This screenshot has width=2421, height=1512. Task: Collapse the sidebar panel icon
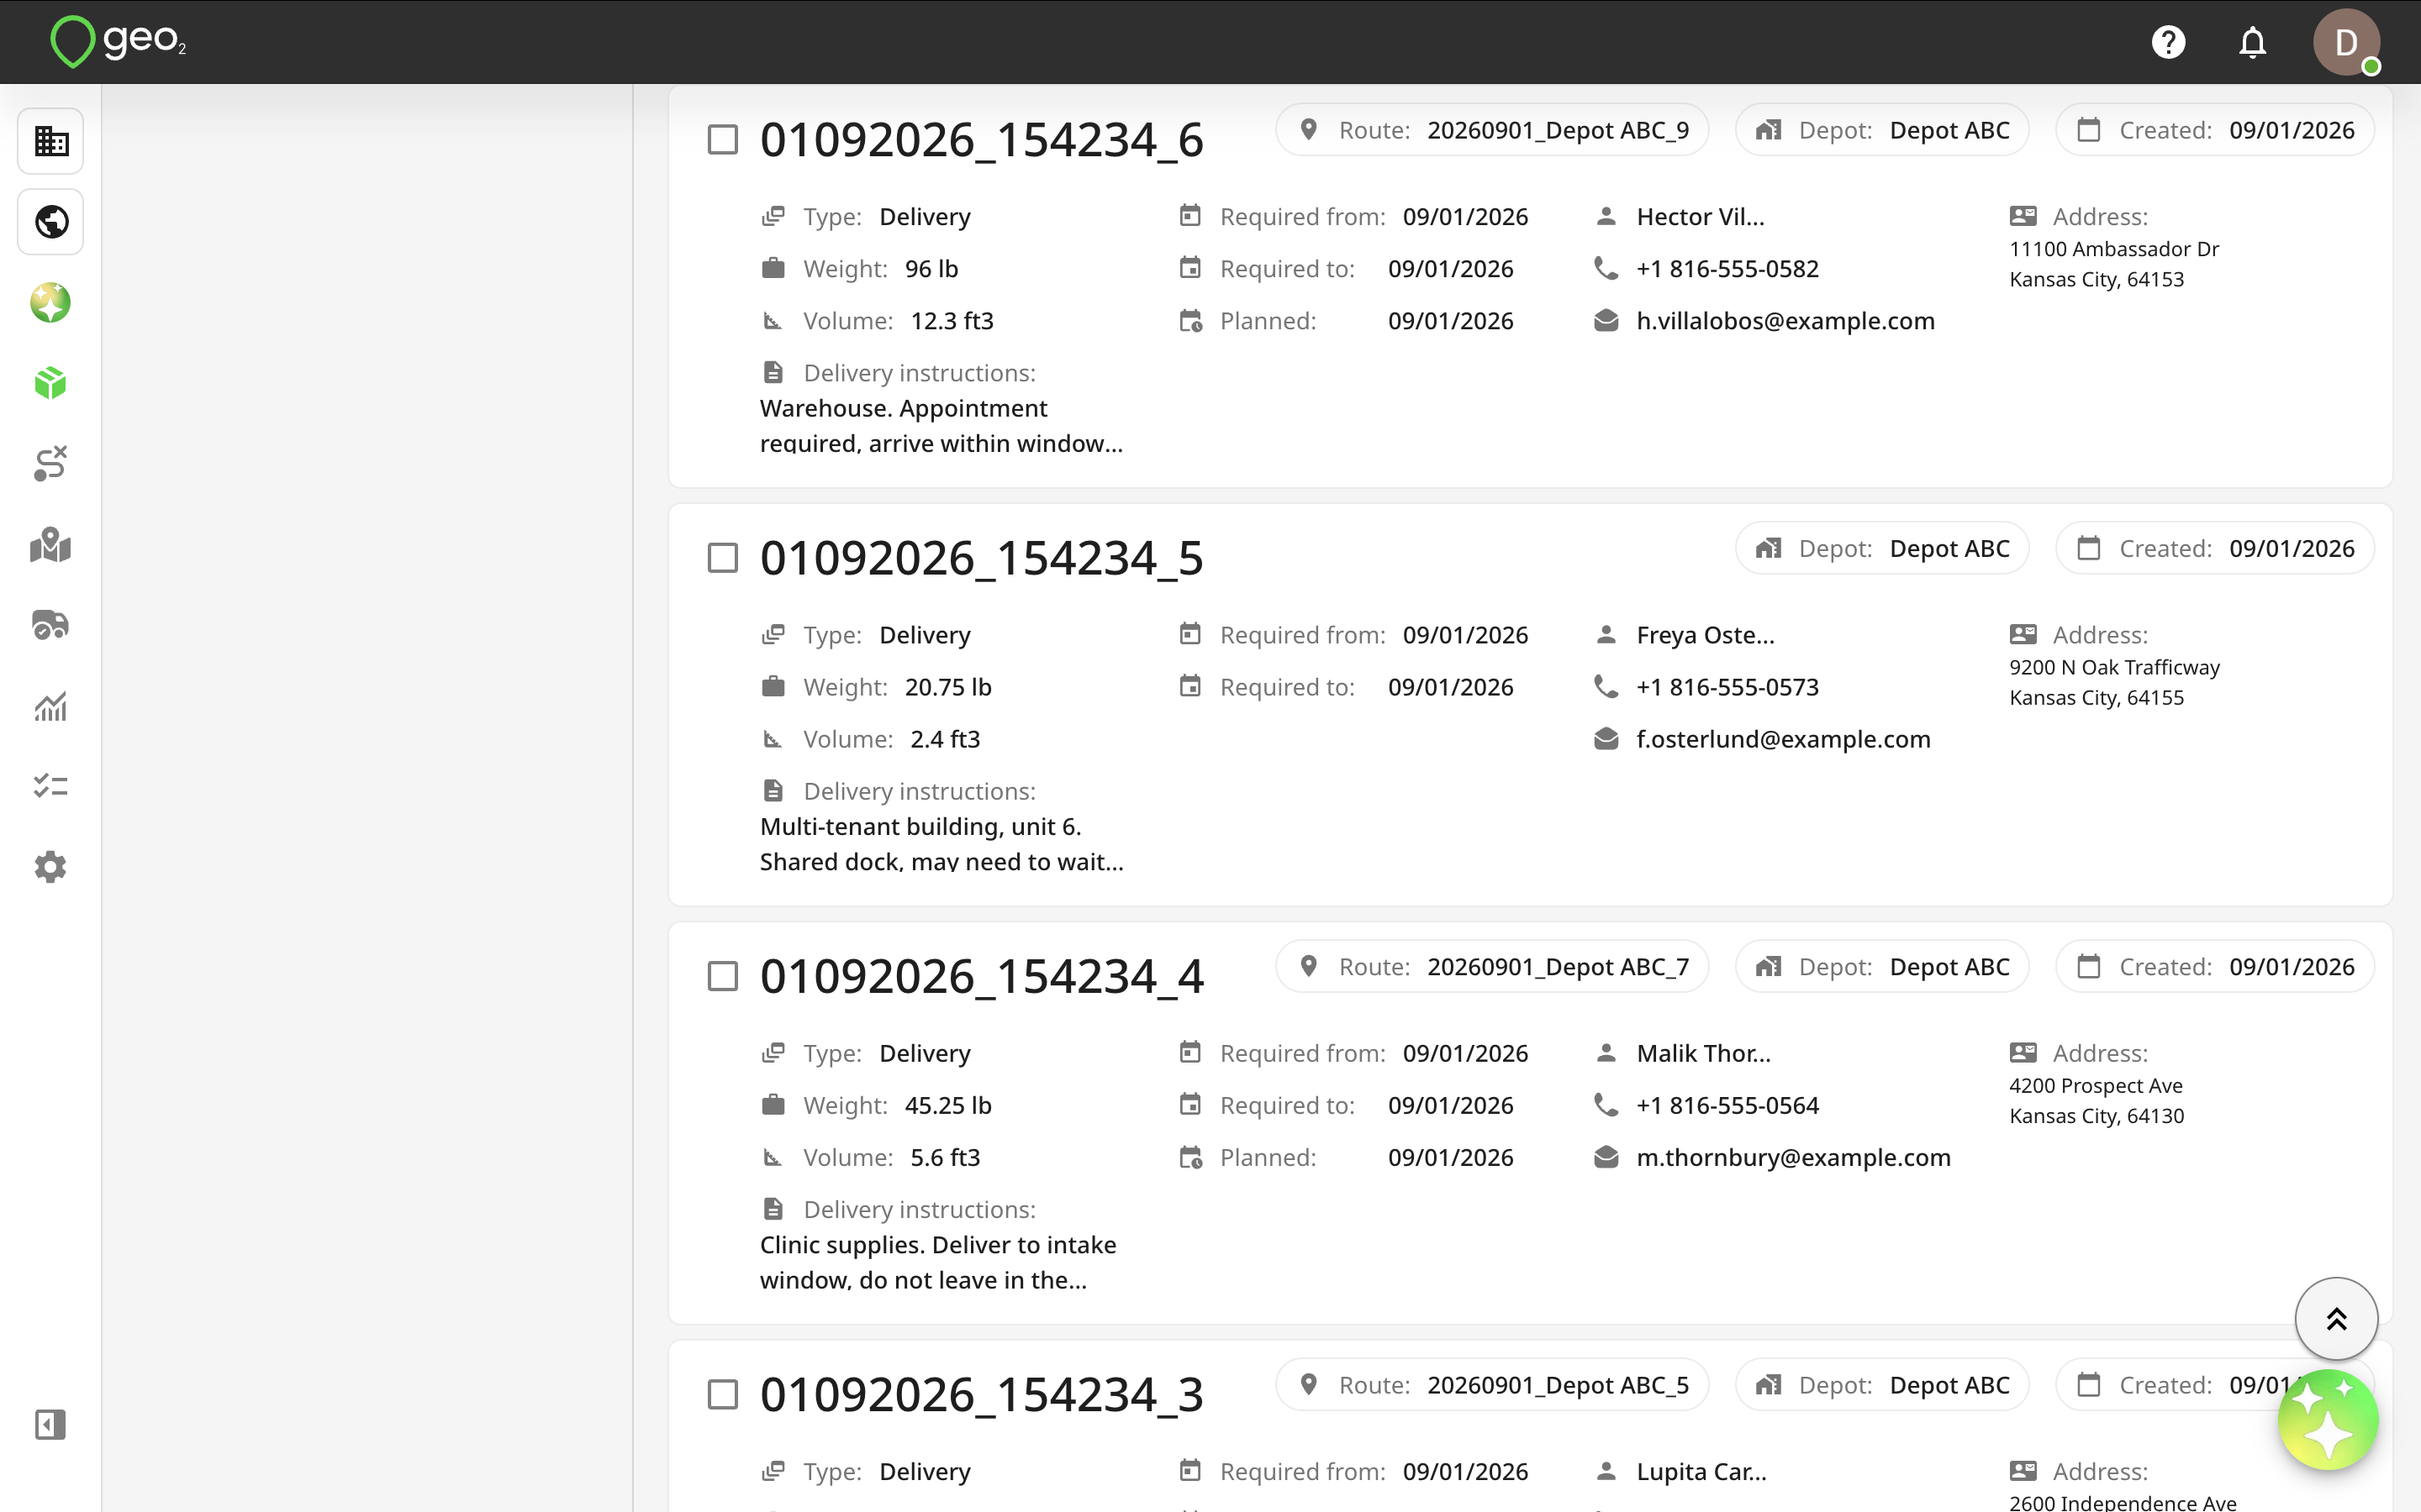tap(51, 1424)
